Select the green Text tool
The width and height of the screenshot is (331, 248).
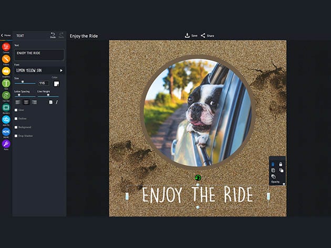(6, 83)
